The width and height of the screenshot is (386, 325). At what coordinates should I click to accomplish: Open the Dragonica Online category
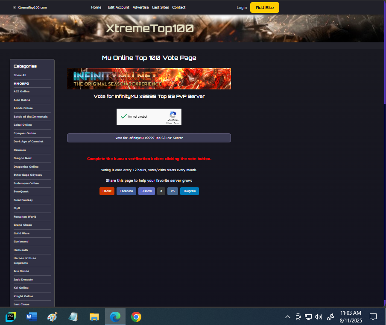[26, 167]
